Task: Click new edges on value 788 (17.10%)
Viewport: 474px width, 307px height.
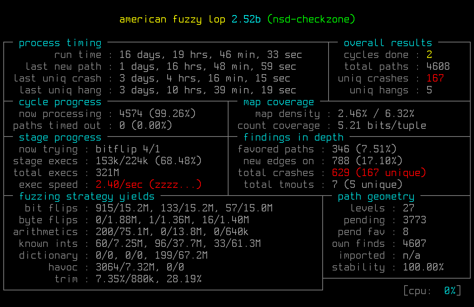Action: [367, 161]
